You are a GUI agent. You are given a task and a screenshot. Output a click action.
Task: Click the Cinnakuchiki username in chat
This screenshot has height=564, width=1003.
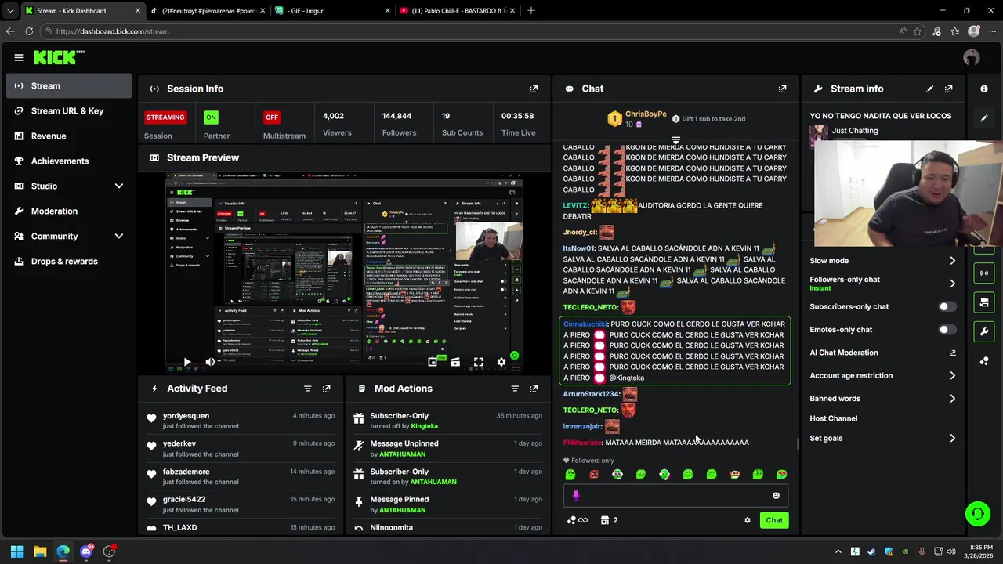click(585, 324)
